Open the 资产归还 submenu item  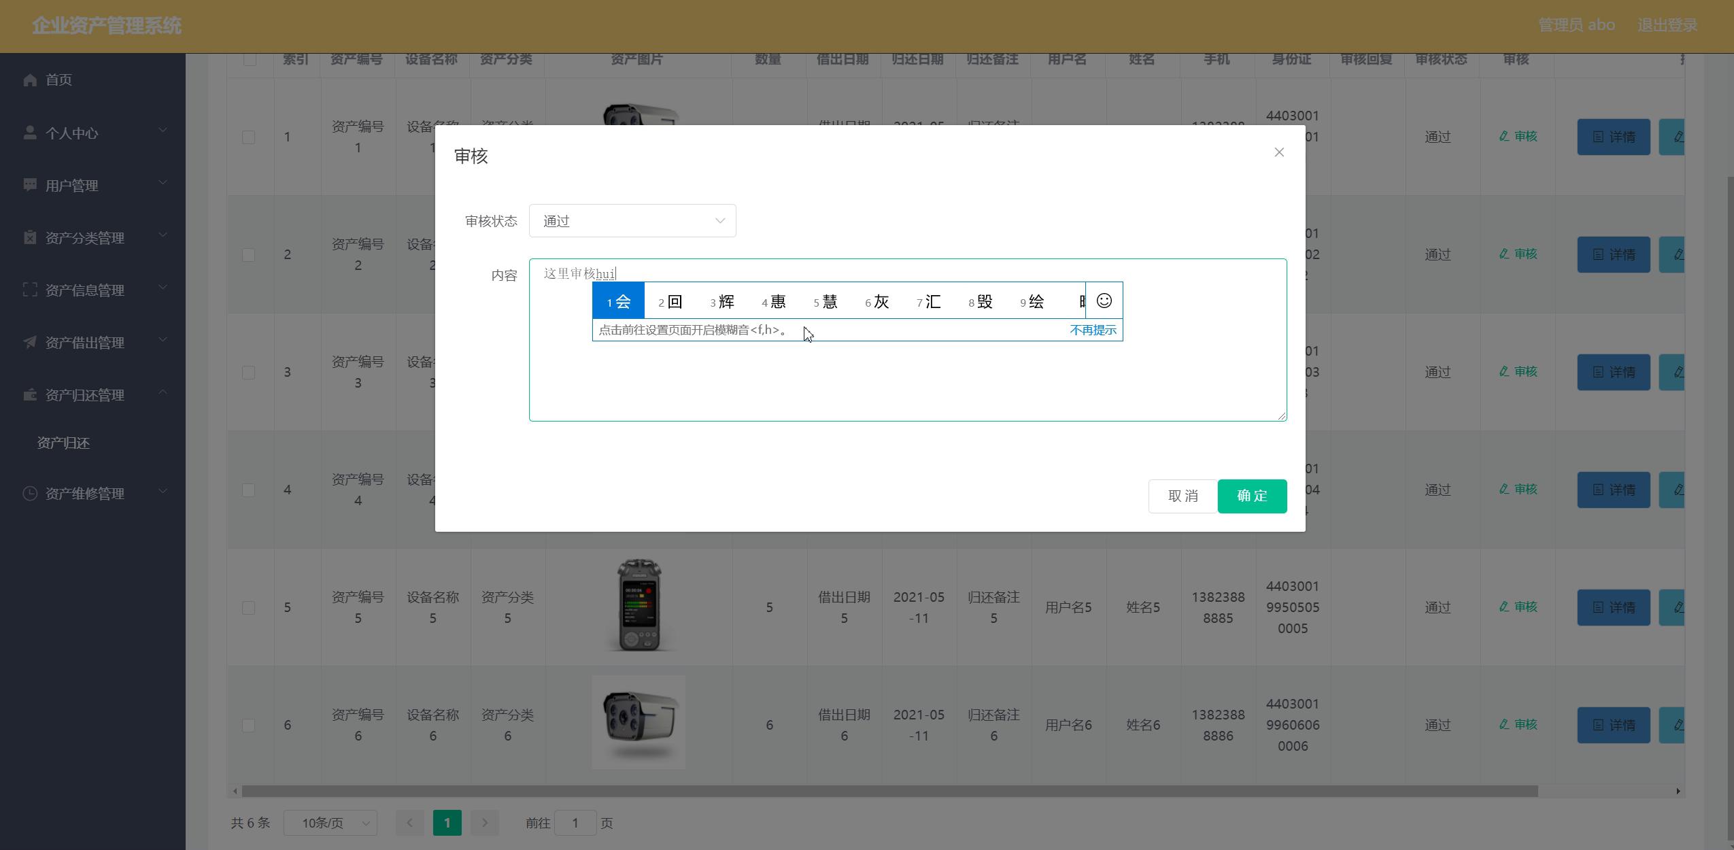click(x=63, y=443)
